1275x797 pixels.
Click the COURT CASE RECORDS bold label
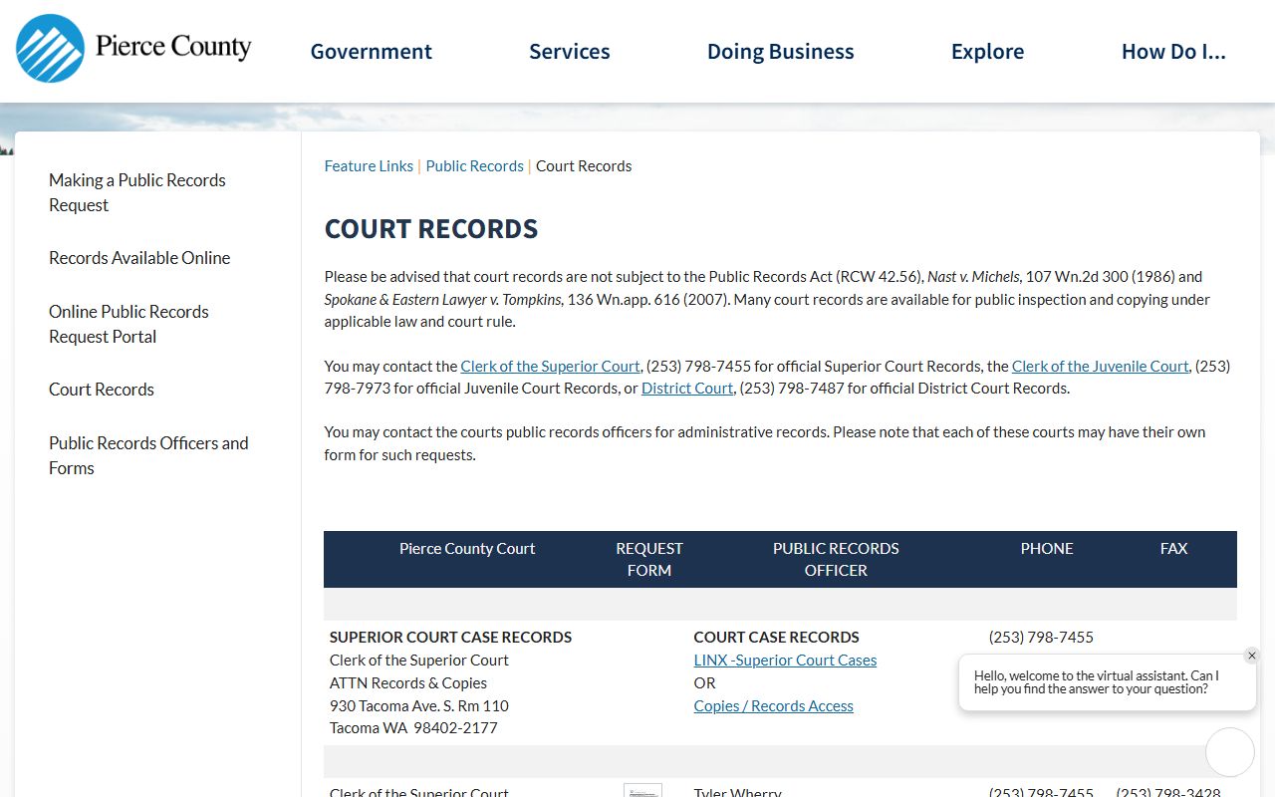pos(777,638)
